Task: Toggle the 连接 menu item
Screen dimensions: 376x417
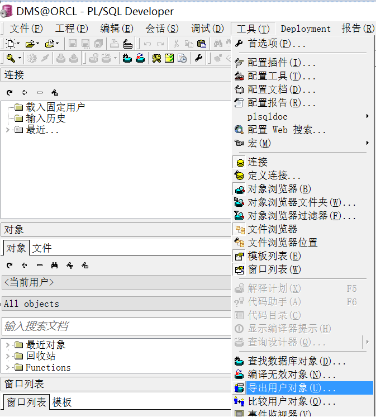Action: pyautogui.click(x=302, y=162)
